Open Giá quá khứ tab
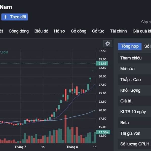151x151 pixels. tap(142, 31)
